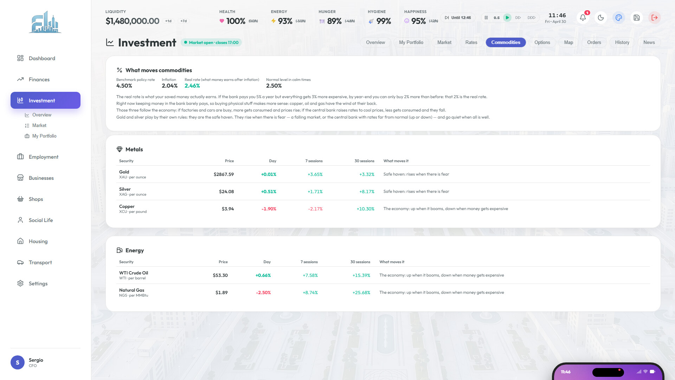The height and width of the screenshot is (380, 675).
Task: Open Employment in sidebar
Action: point(45,157)
